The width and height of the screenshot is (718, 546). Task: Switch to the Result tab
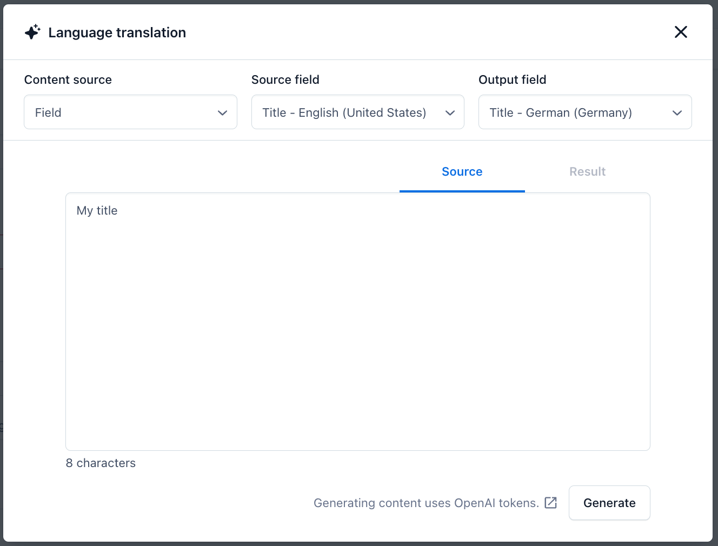(x=587, y=171)
